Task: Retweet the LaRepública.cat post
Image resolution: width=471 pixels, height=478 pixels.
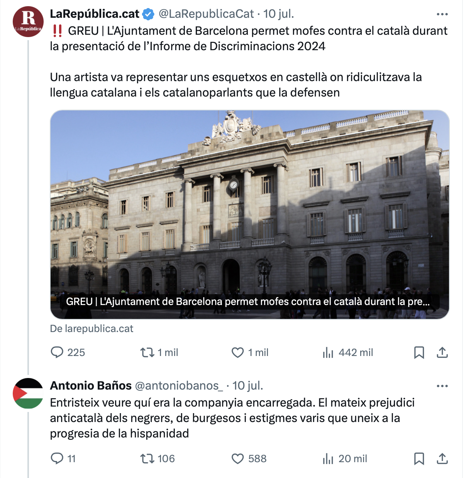Action: [x=159, y=353]
